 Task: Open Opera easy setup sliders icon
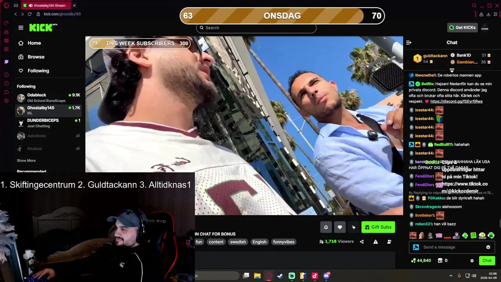tap(496, 14)
